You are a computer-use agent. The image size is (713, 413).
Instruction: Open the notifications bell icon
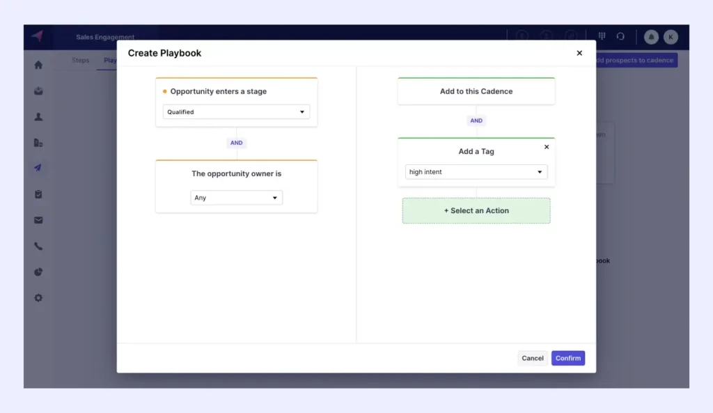click(x=651, y=37)
